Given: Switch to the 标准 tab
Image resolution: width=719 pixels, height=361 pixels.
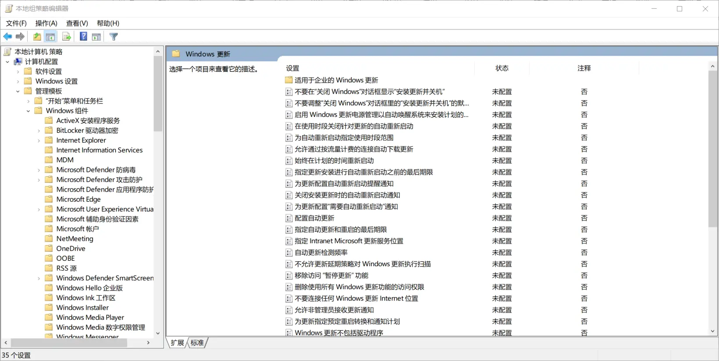Looking at the screenshot, I should pos(197,343).
